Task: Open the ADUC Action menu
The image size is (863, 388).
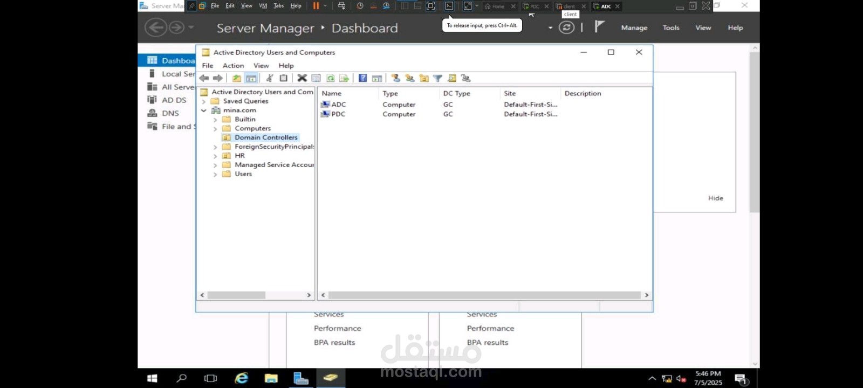Action: 233,66
